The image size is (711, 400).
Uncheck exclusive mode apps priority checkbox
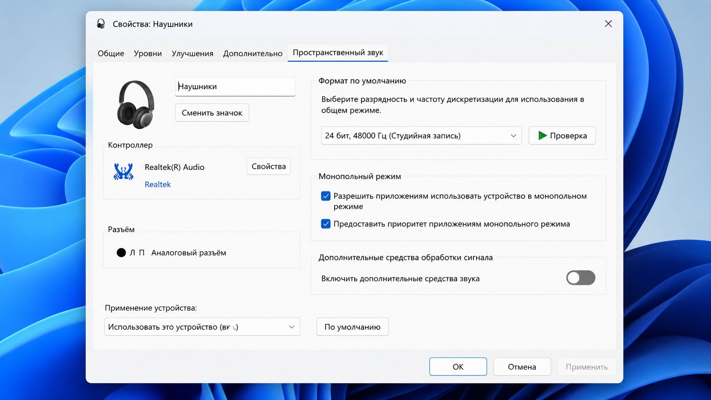click(x=326, y=224)
